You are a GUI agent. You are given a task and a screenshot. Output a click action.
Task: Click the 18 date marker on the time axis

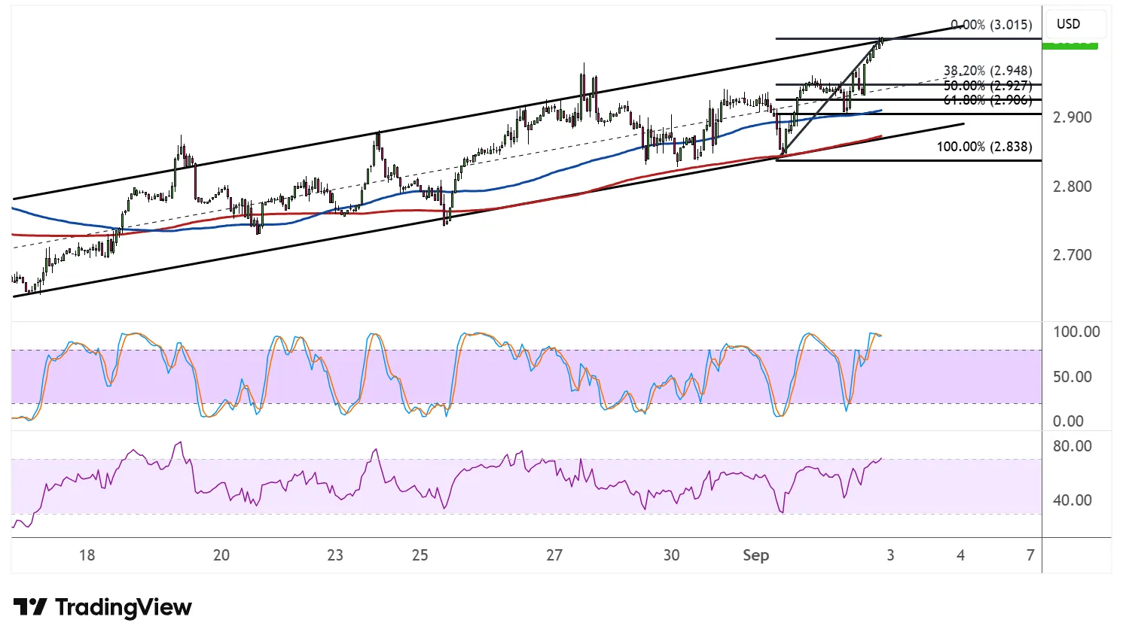87,555
